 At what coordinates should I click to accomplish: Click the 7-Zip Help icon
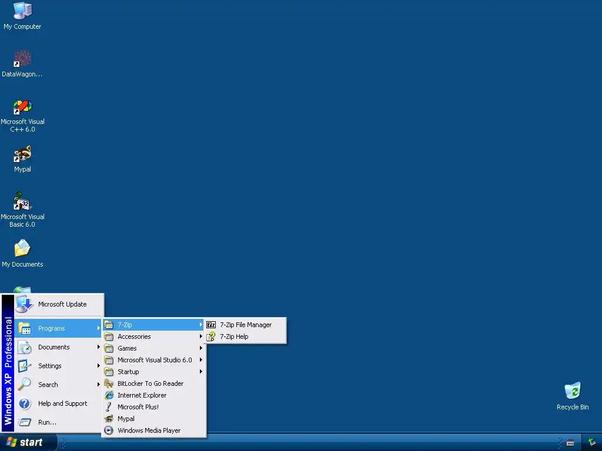pyautogui.click(x=211, y=336)
